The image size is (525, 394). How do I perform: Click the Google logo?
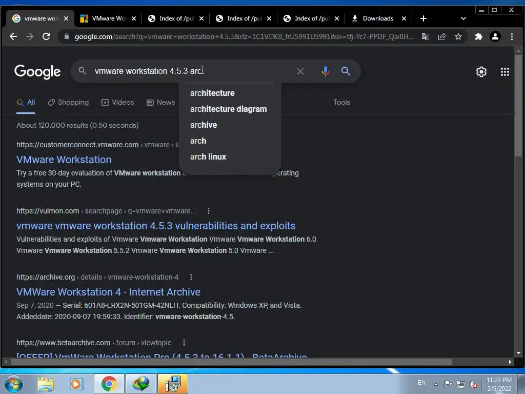click(37, 71)
